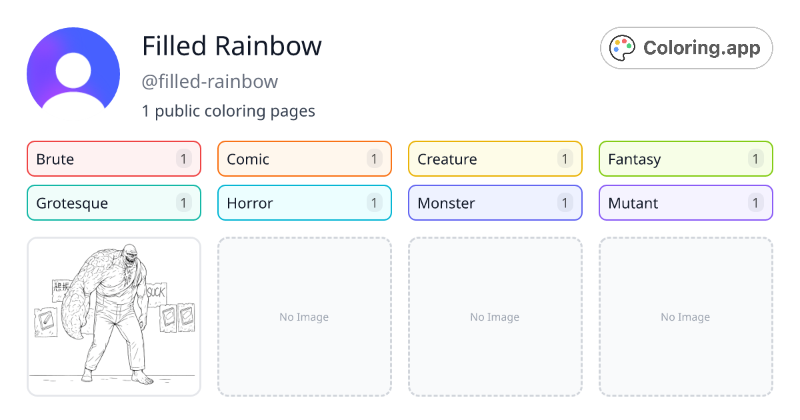Click the Coloring.app palette icon
The image size is (800, 420).
point(623,47)
